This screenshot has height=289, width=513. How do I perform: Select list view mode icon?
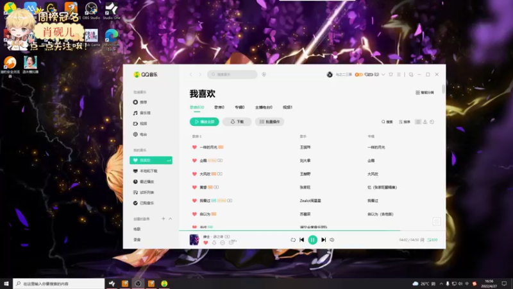coord(418,122)
